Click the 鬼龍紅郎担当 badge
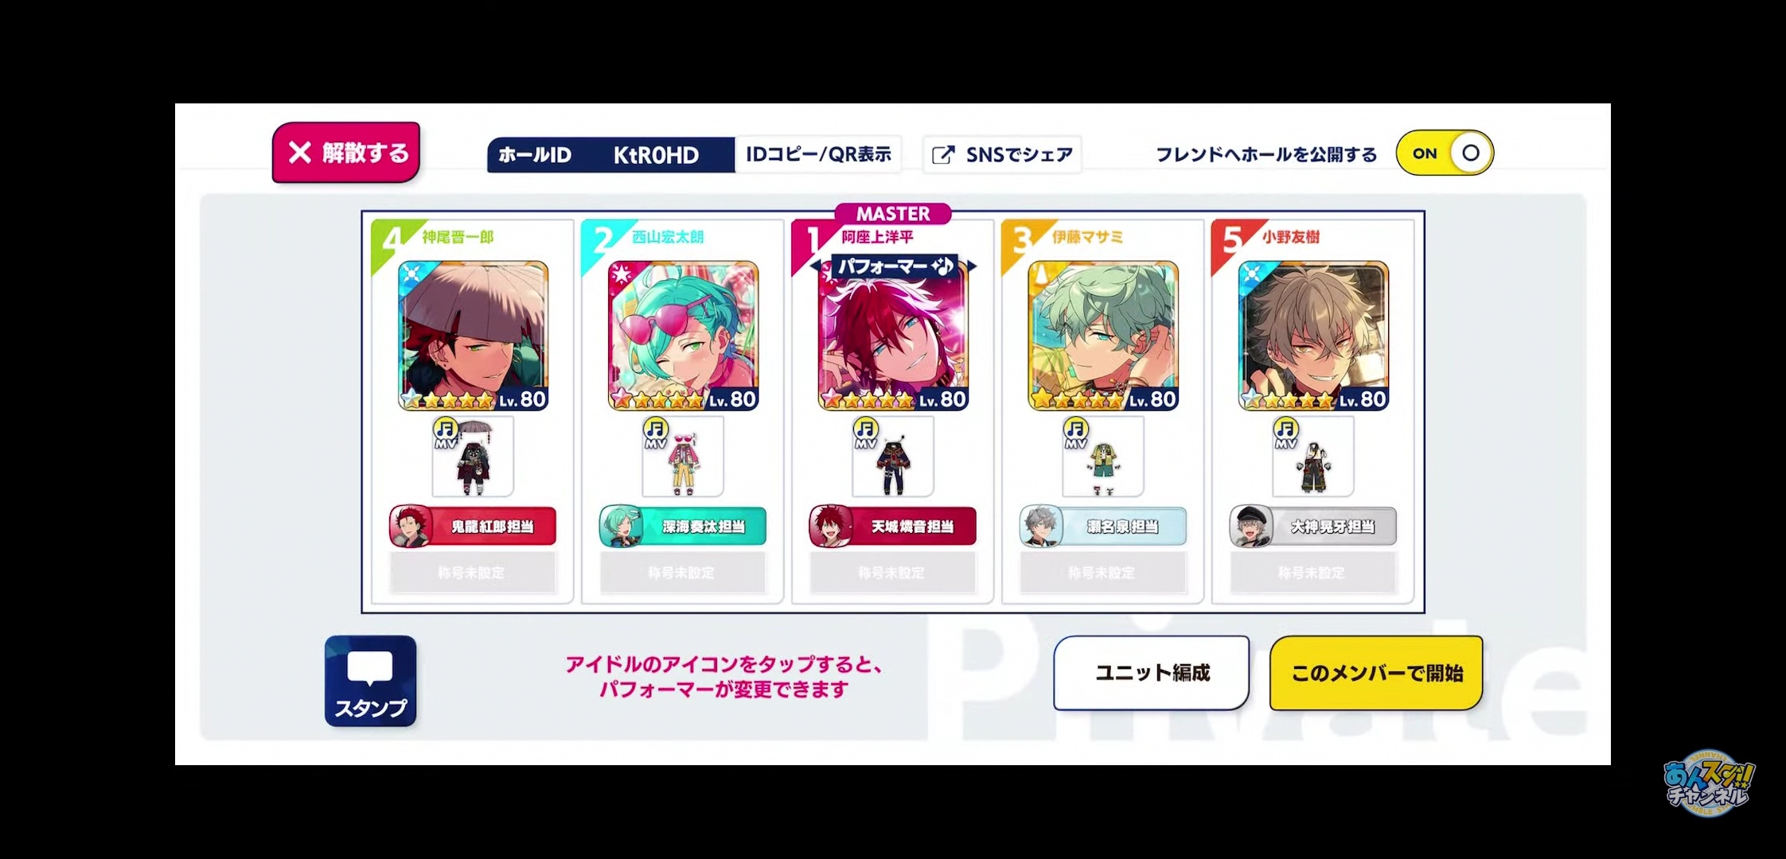This screenshot has width=1786, height=859. [x=473, y=527]
